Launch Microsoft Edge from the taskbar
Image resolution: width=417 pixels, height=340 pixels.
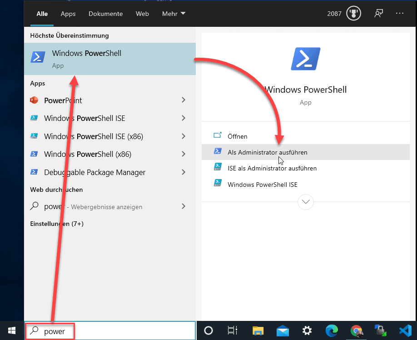(x=332, y=331)
